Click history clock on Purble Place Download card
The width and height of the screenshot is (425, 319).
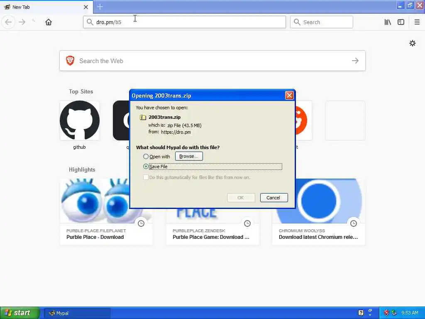141,223
